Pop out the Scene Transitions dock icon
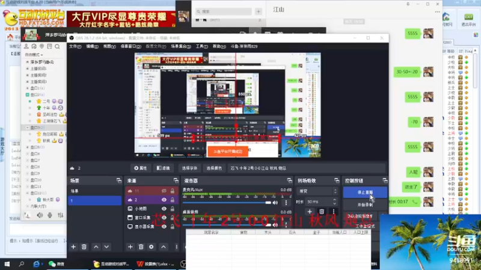481x270 pixels. pos(337,181)
